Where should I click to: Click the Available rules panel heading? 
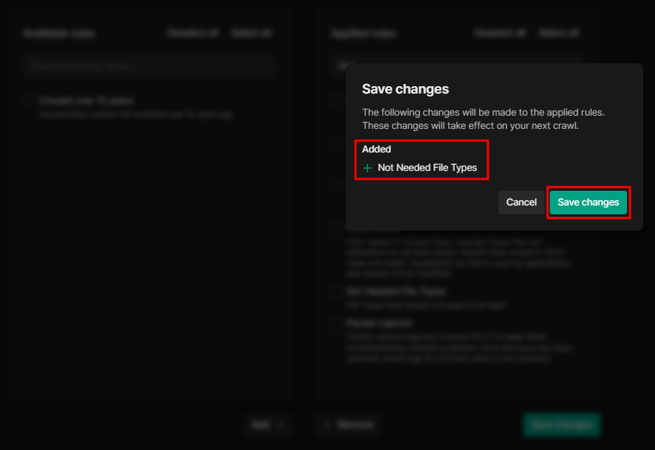59,34
